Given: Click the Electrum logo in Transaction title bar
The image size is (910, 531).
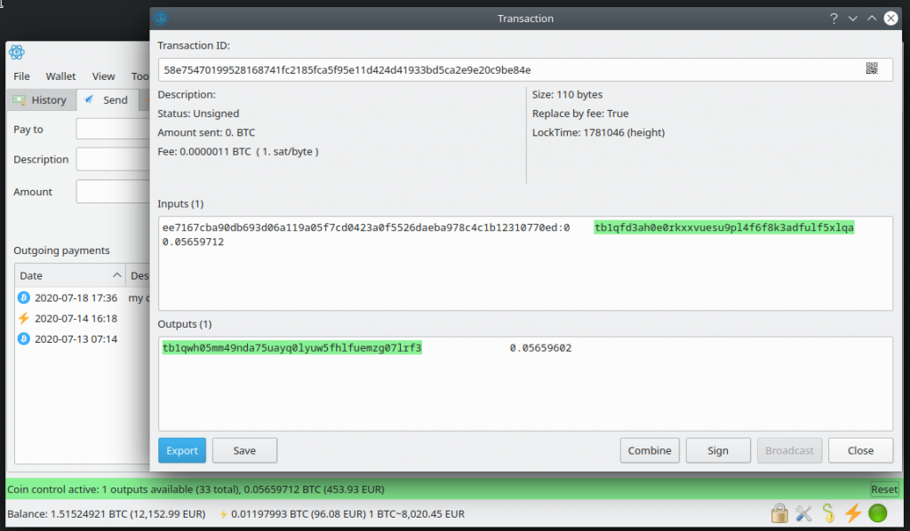Looking at the screenshot, I should pyautogui.click(x=161, y=18).
